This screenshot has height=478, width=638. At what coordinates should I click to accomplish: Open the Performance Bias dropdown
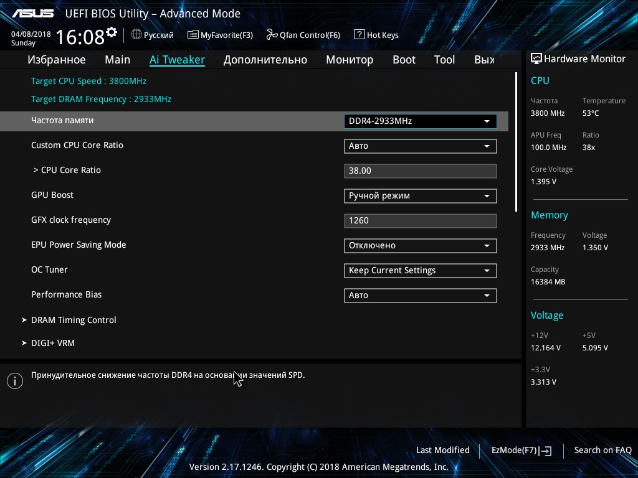421,295
